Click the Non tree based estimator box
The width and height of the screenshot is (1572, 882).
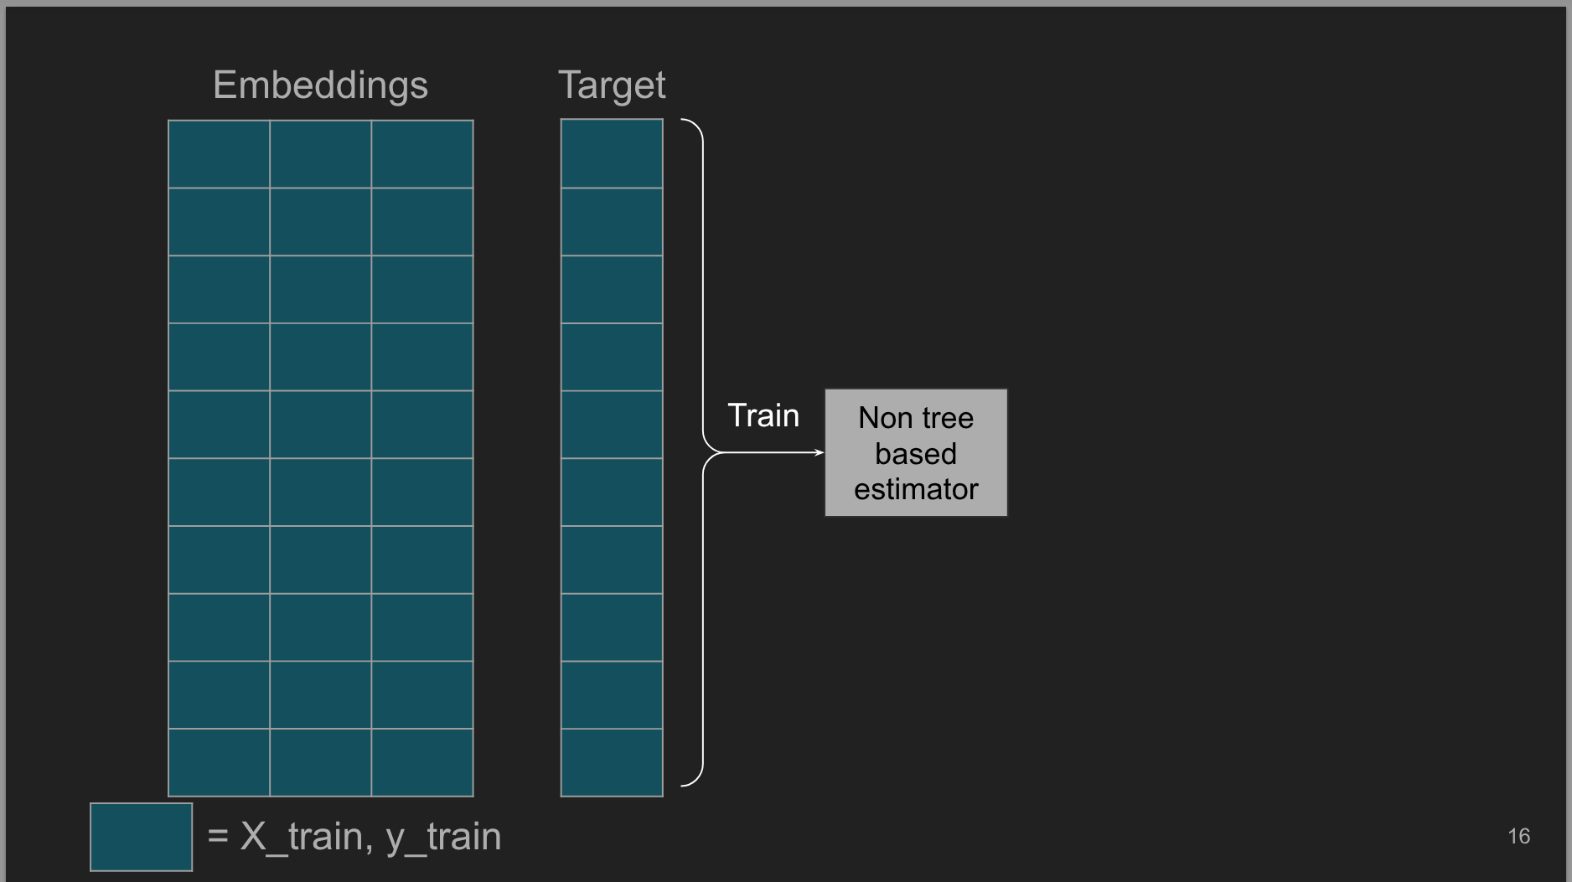click(x=916, y=452)
